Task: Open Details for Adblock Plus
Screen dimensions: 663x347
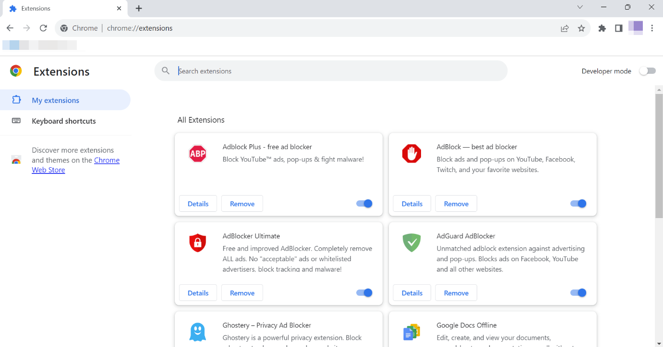Action: pyautogui.click(x=198, y=204)
